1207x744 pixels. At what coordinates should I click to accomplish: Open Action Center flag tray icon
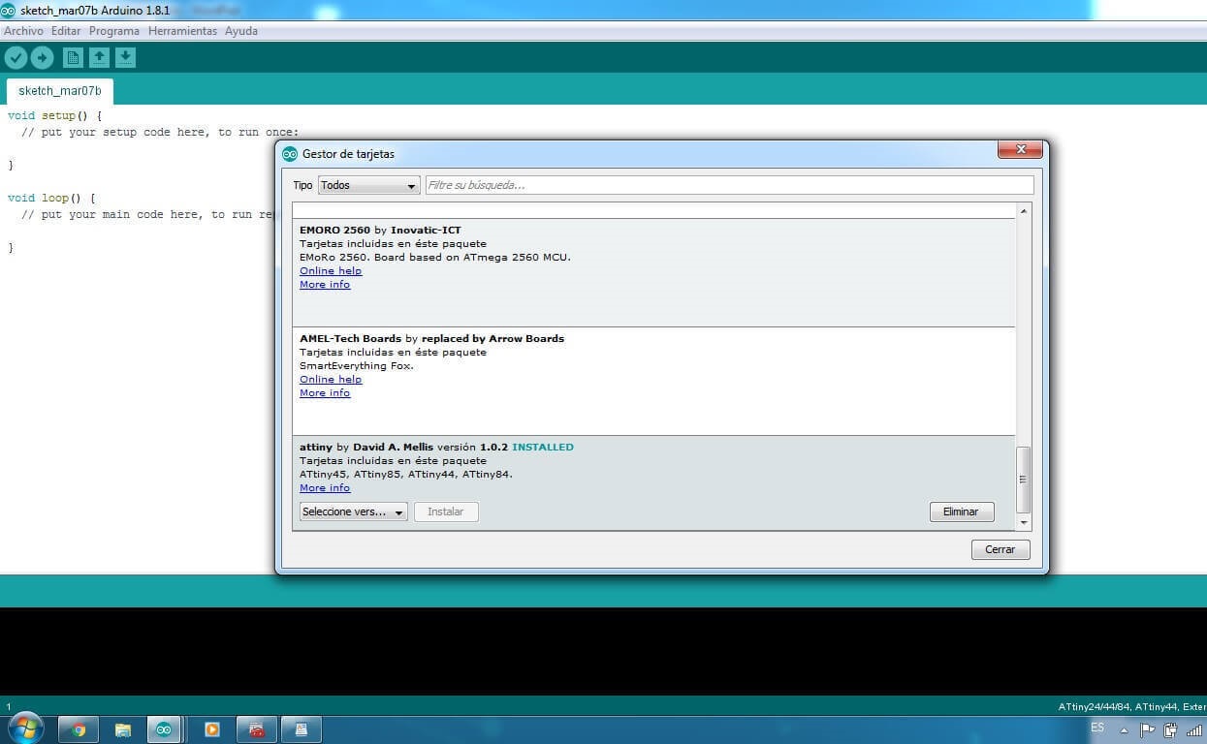[x=1147, y=730]
